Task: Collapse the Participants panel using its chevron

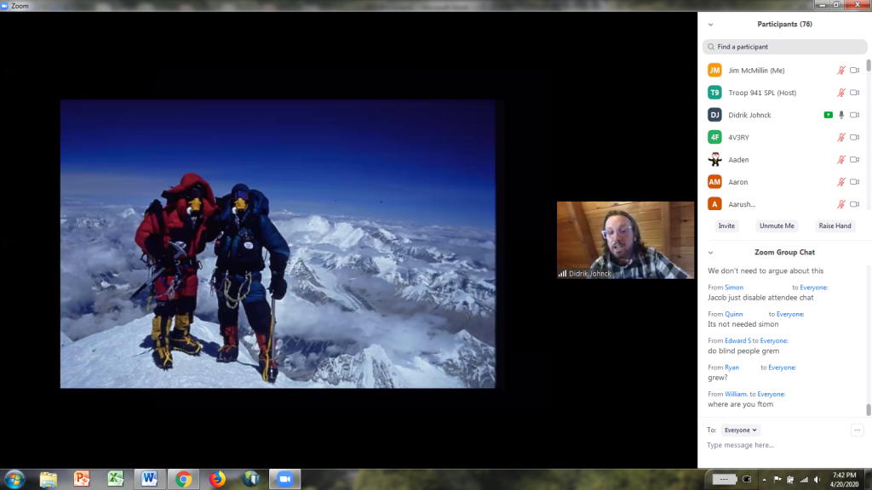Action: [711, 25]
